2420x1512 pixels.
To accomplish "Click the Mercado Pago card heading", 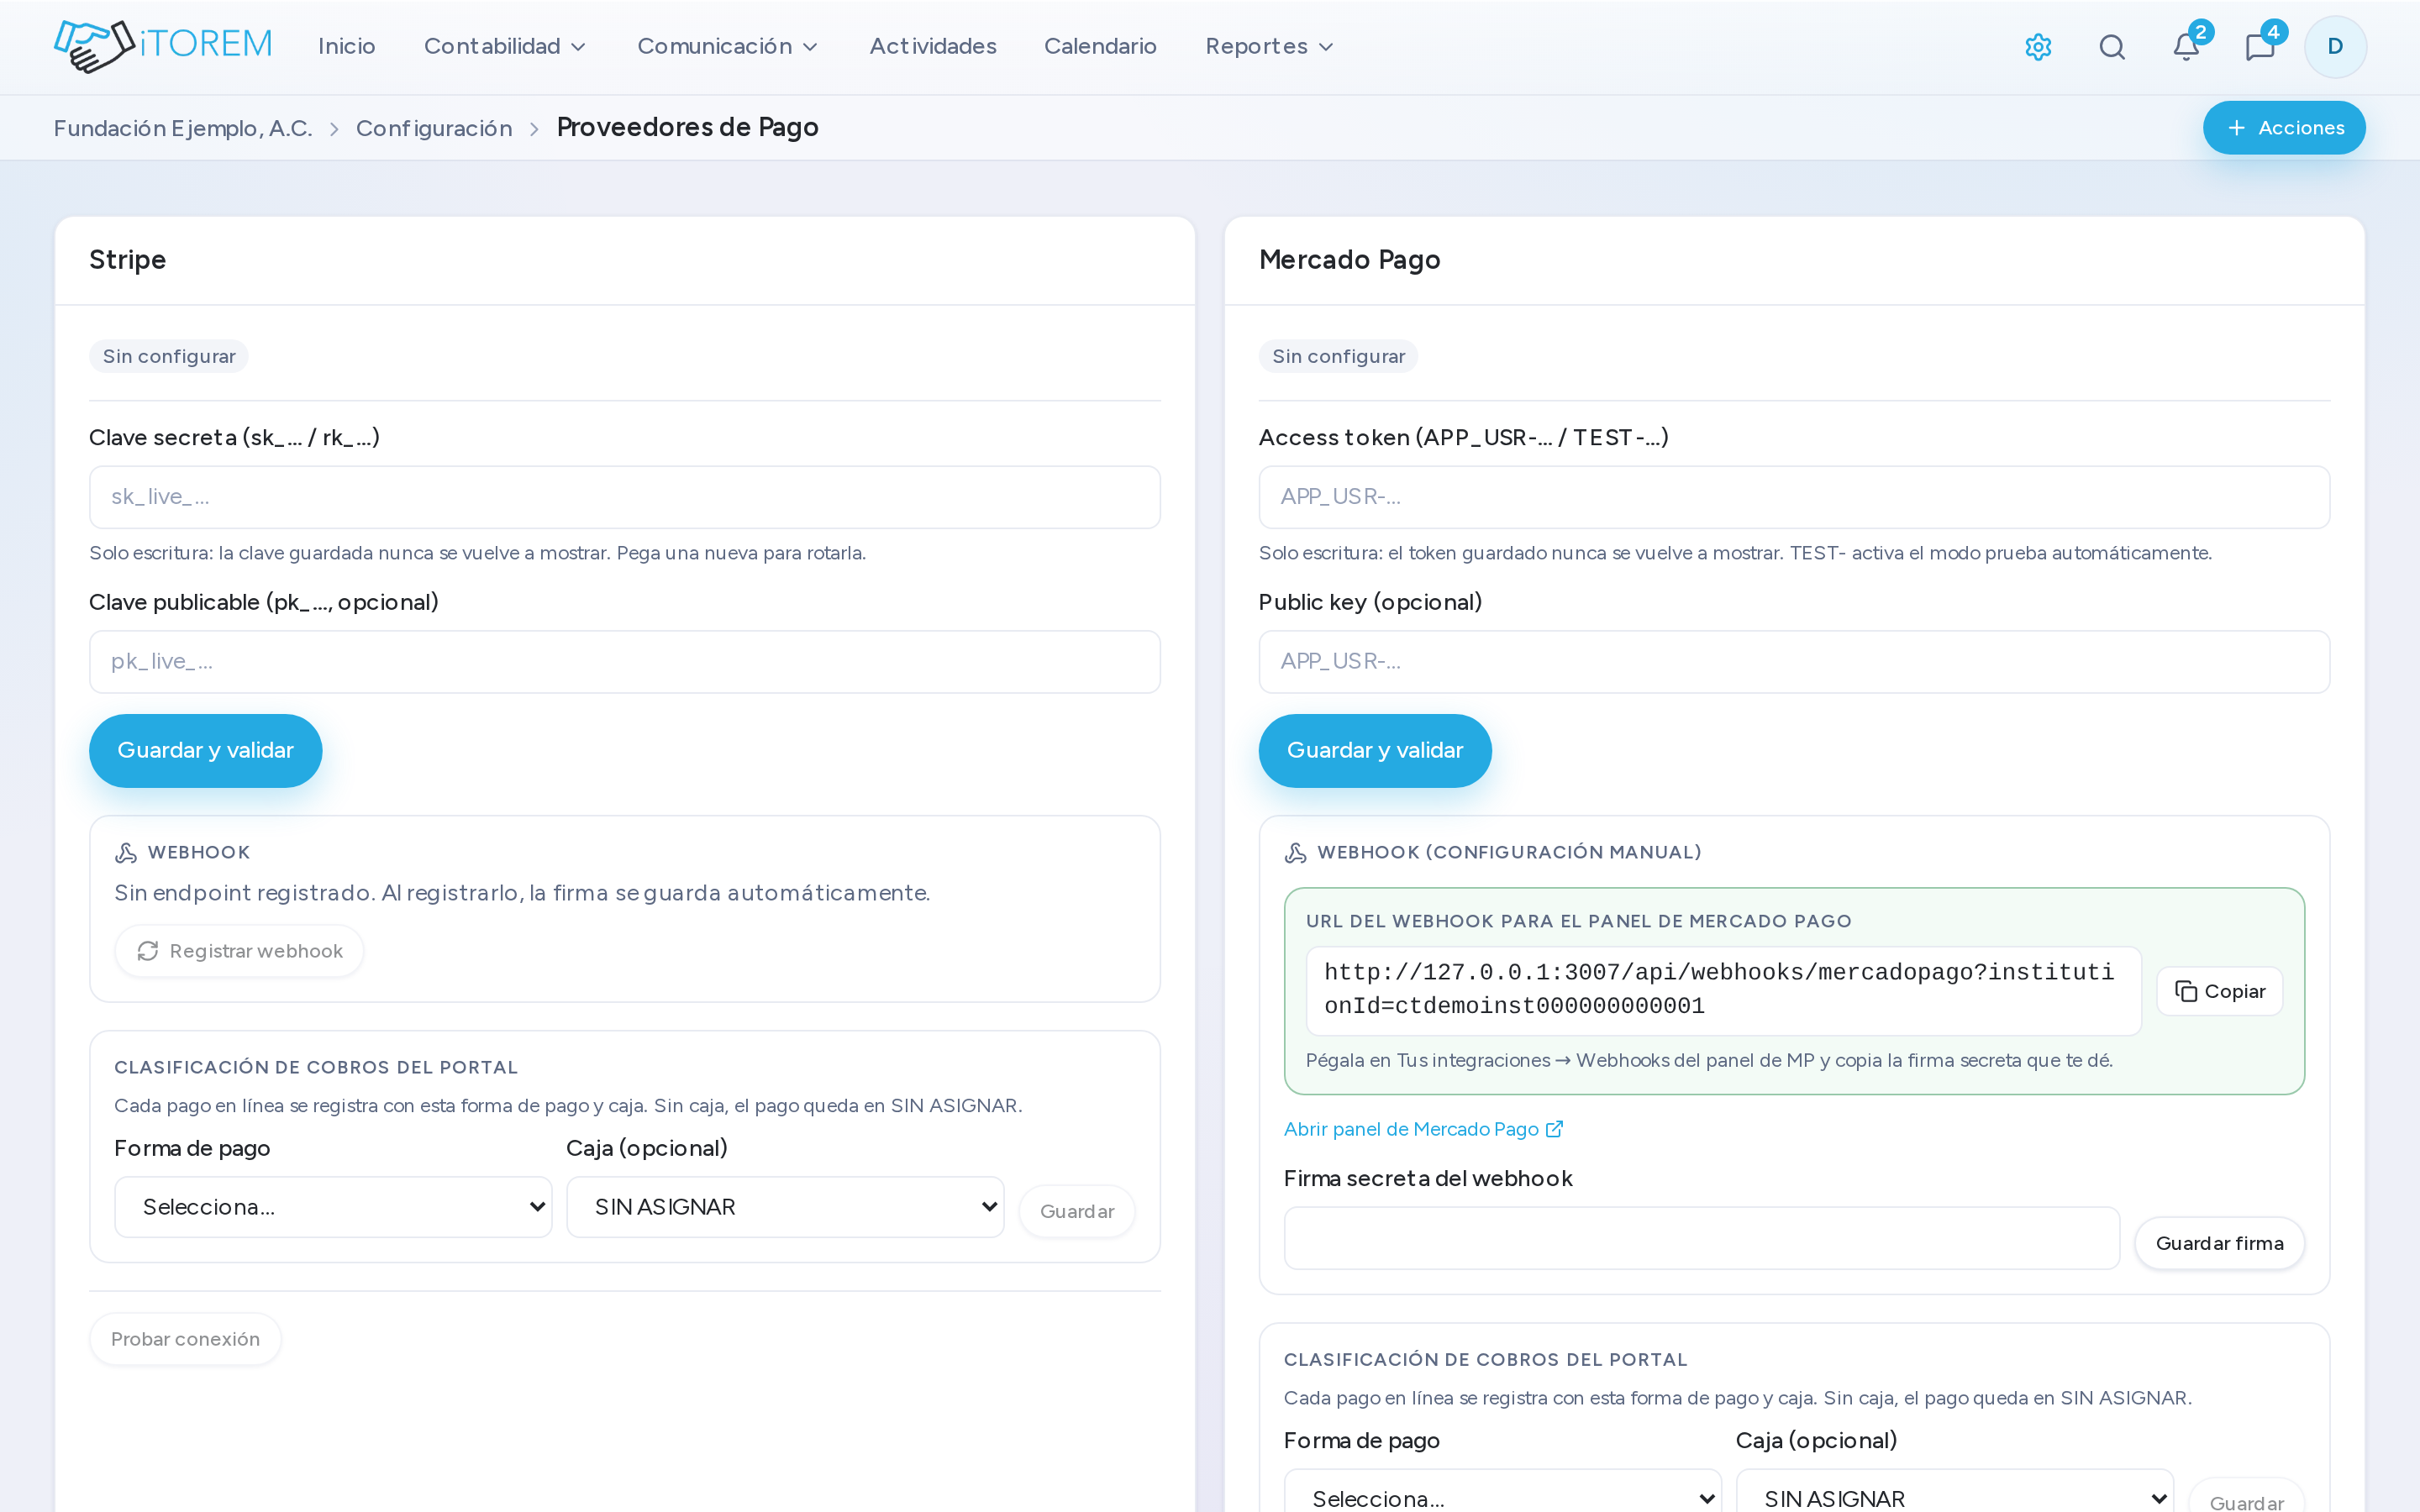I will [1349, 260].
